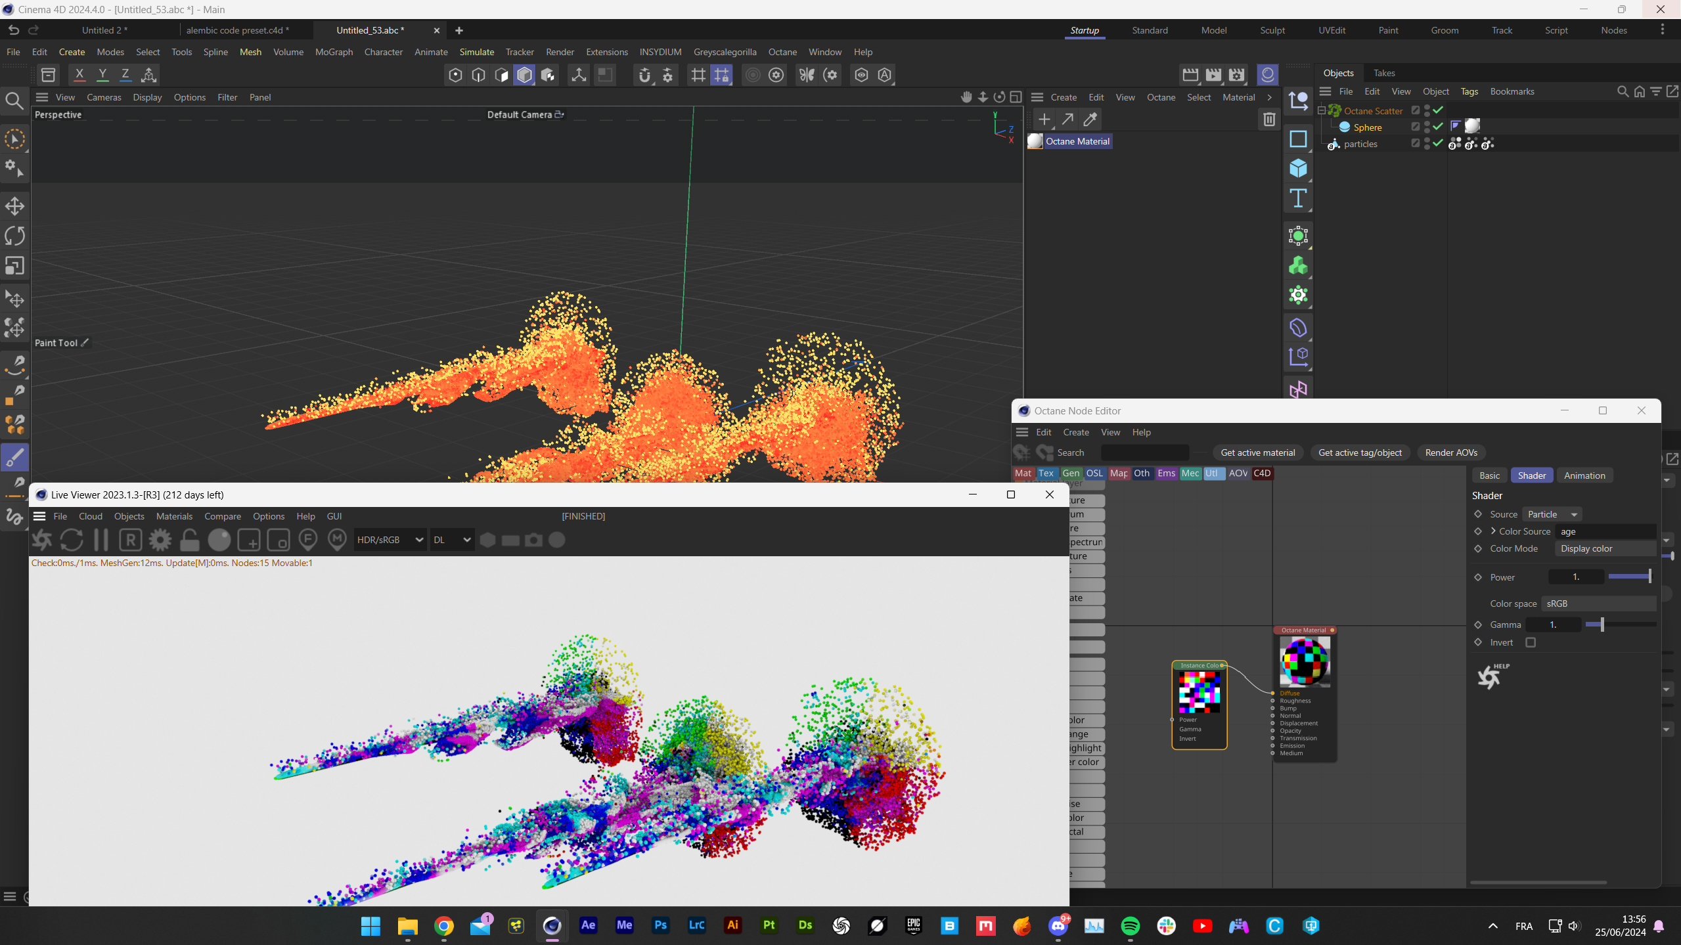This screenshot has height=945, width=1681.
Task: Click Get active material button
Action: point(1257,452)
